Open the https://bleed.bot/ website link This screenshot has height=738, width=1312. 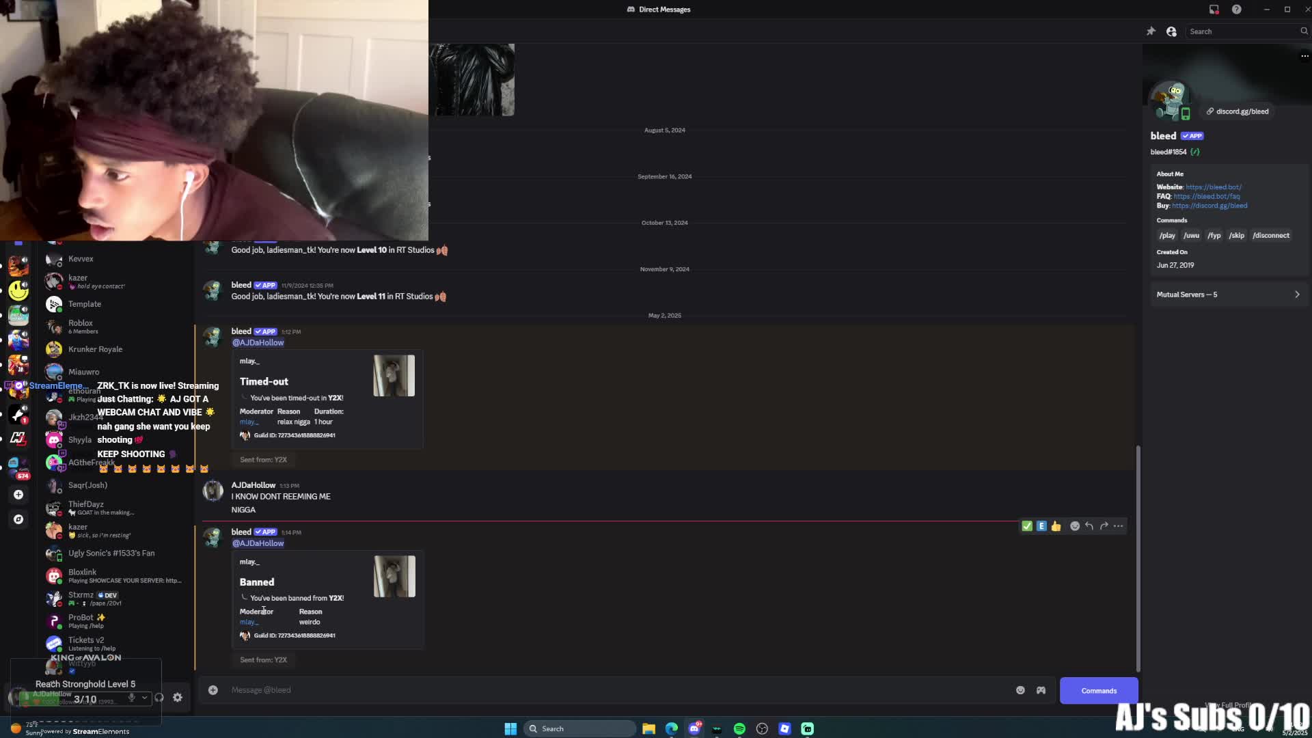(x=1214, y=187)
